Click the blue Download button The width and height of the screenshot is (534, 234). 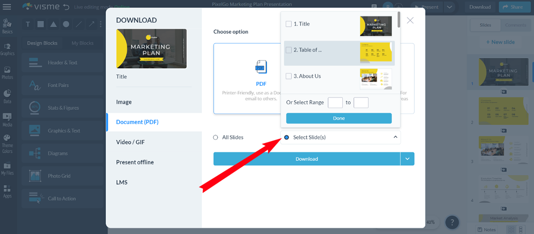307,159
